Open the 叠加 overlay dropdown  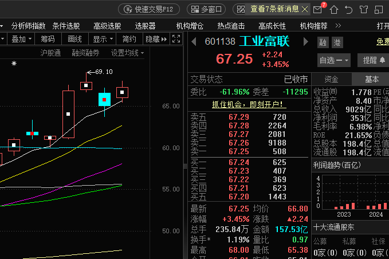(21, 39)
